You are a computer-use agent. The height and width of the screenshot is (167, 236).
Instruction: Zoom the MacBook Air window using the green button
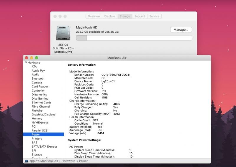[37, 58]
